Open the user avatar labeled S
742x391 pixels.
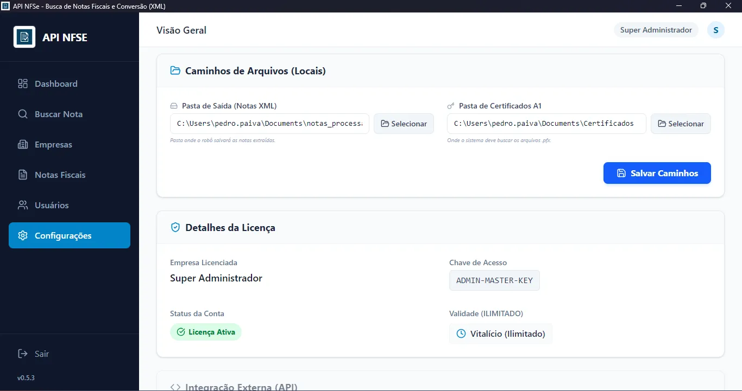716,30
